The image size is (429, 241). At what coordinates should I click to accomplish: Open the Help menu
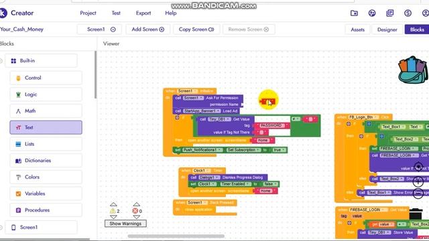[x=171, y=13]
